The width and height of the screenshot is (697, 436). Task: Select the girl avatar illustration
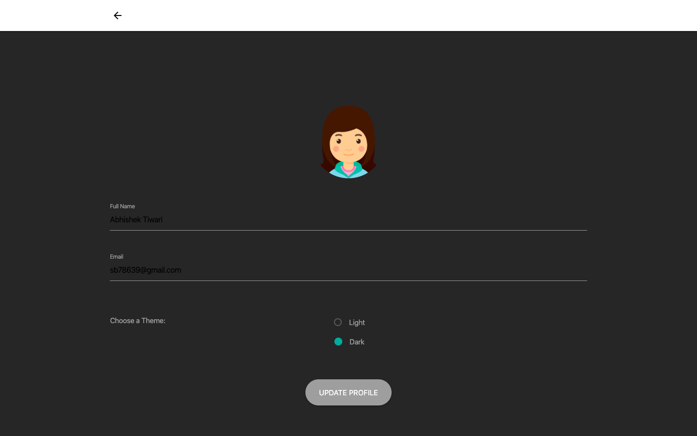(x=348, y=141)
